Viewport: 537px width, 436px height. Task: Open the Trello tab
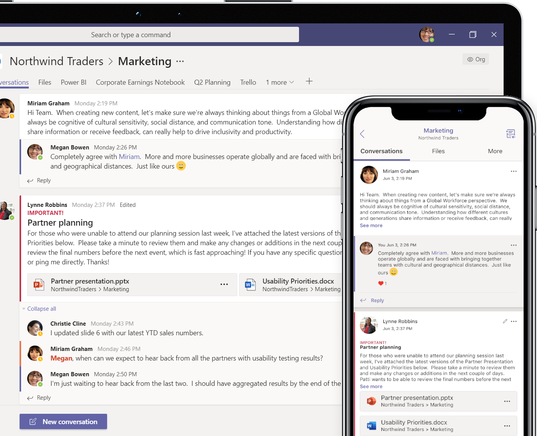point(248,82)
